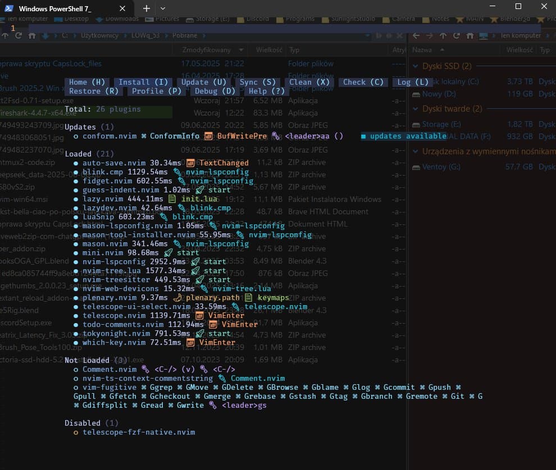
Task: Open the Log (L) view
Action: click(413, 82)
